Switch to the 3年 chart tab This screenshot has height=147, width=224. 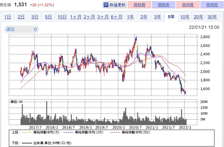158,17
